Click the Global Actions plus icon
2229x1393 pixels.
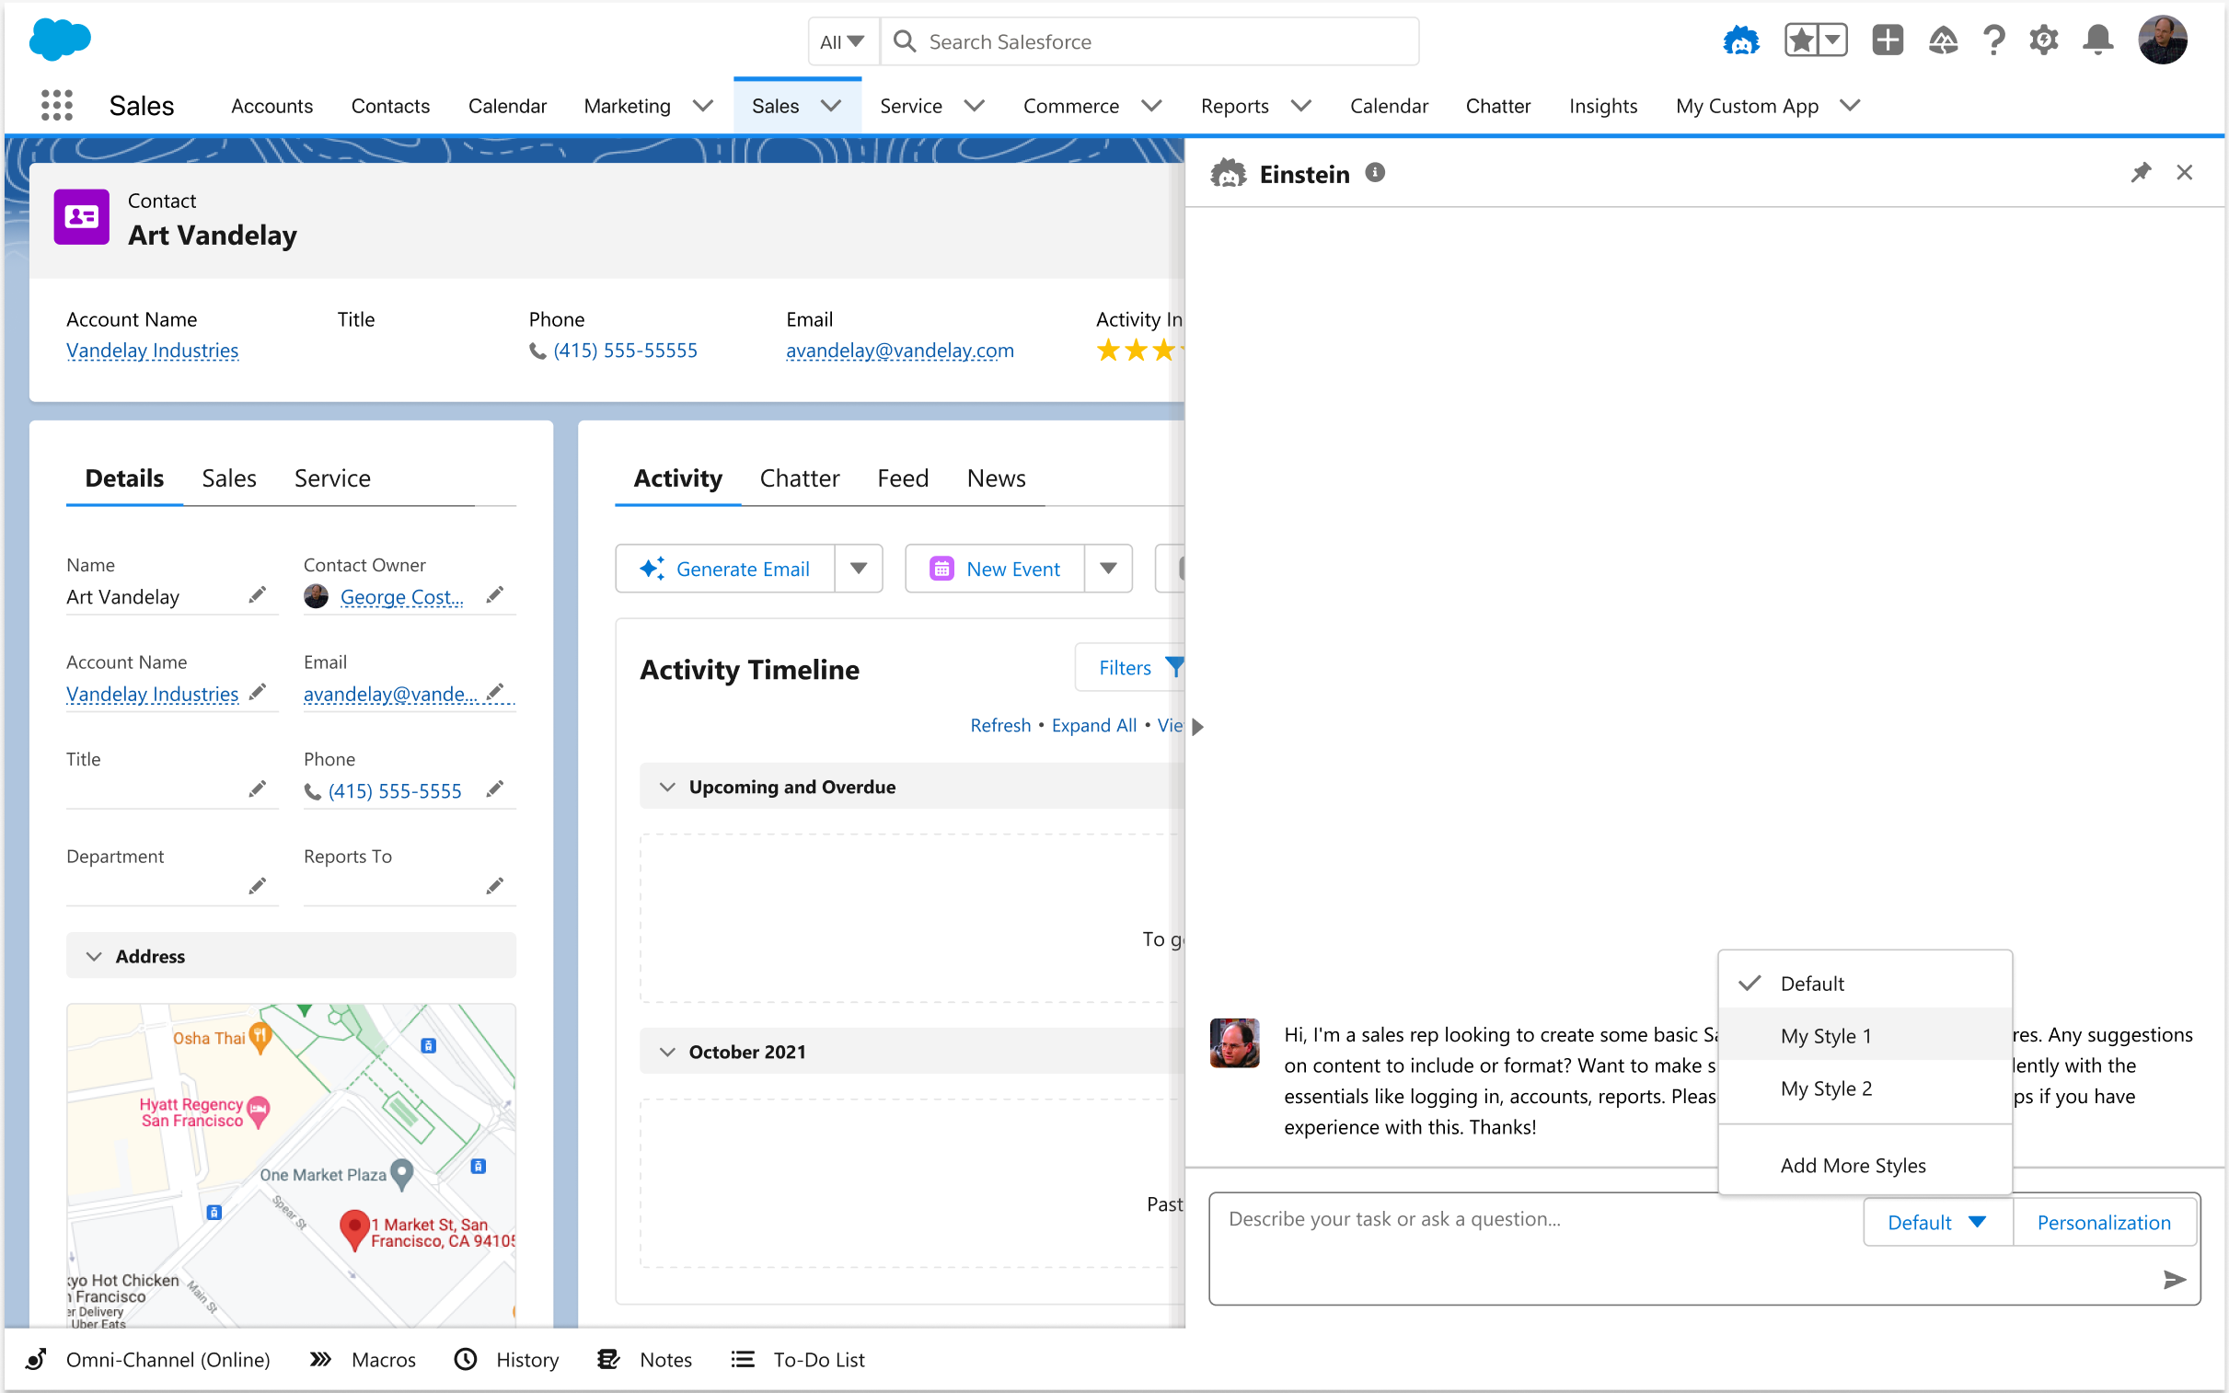click(x=1887, y=41)
